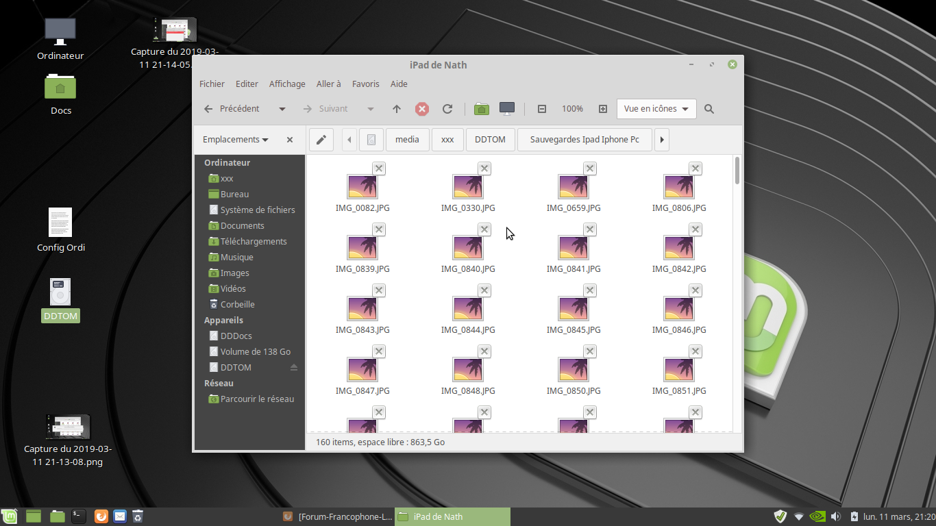Open the Vue en icônes dropdown

[656, 109]
